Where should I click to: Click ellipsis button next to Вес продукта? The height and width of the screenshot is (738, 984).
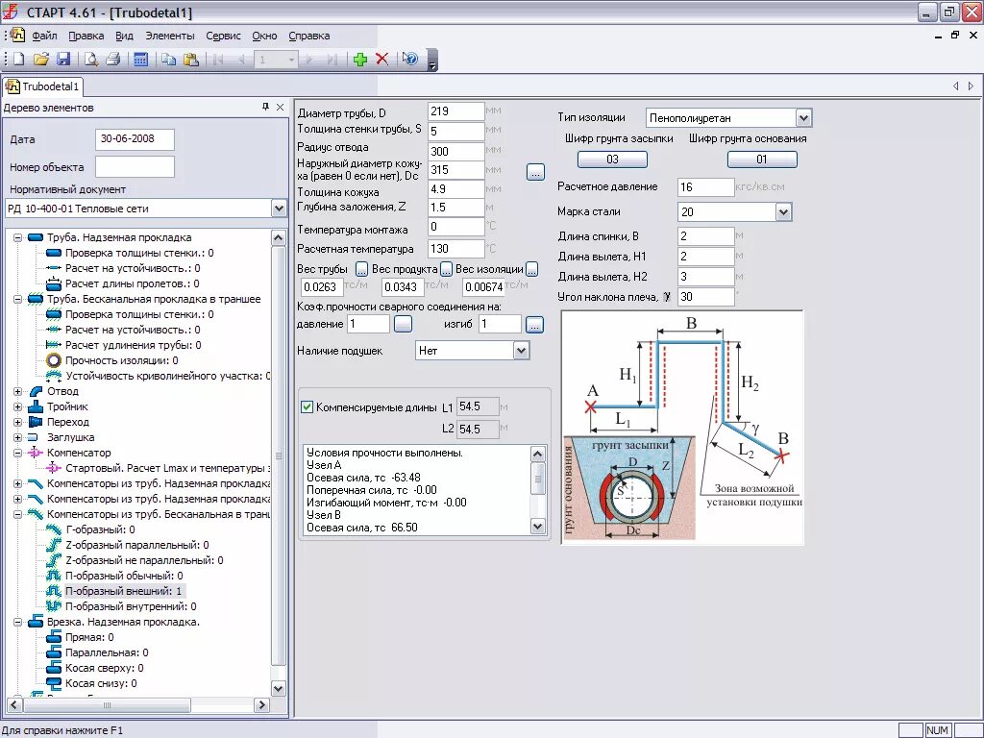point(446,269)
